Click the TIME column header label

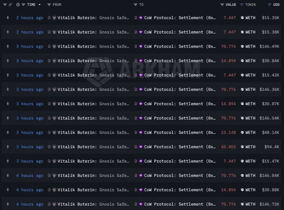click(x=31, y=5)
